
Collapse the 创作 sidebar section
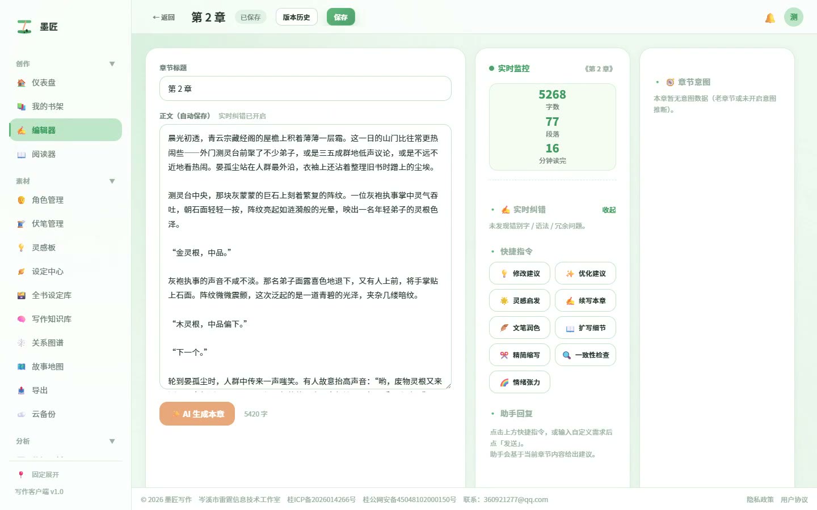click(x=112, y=64)
